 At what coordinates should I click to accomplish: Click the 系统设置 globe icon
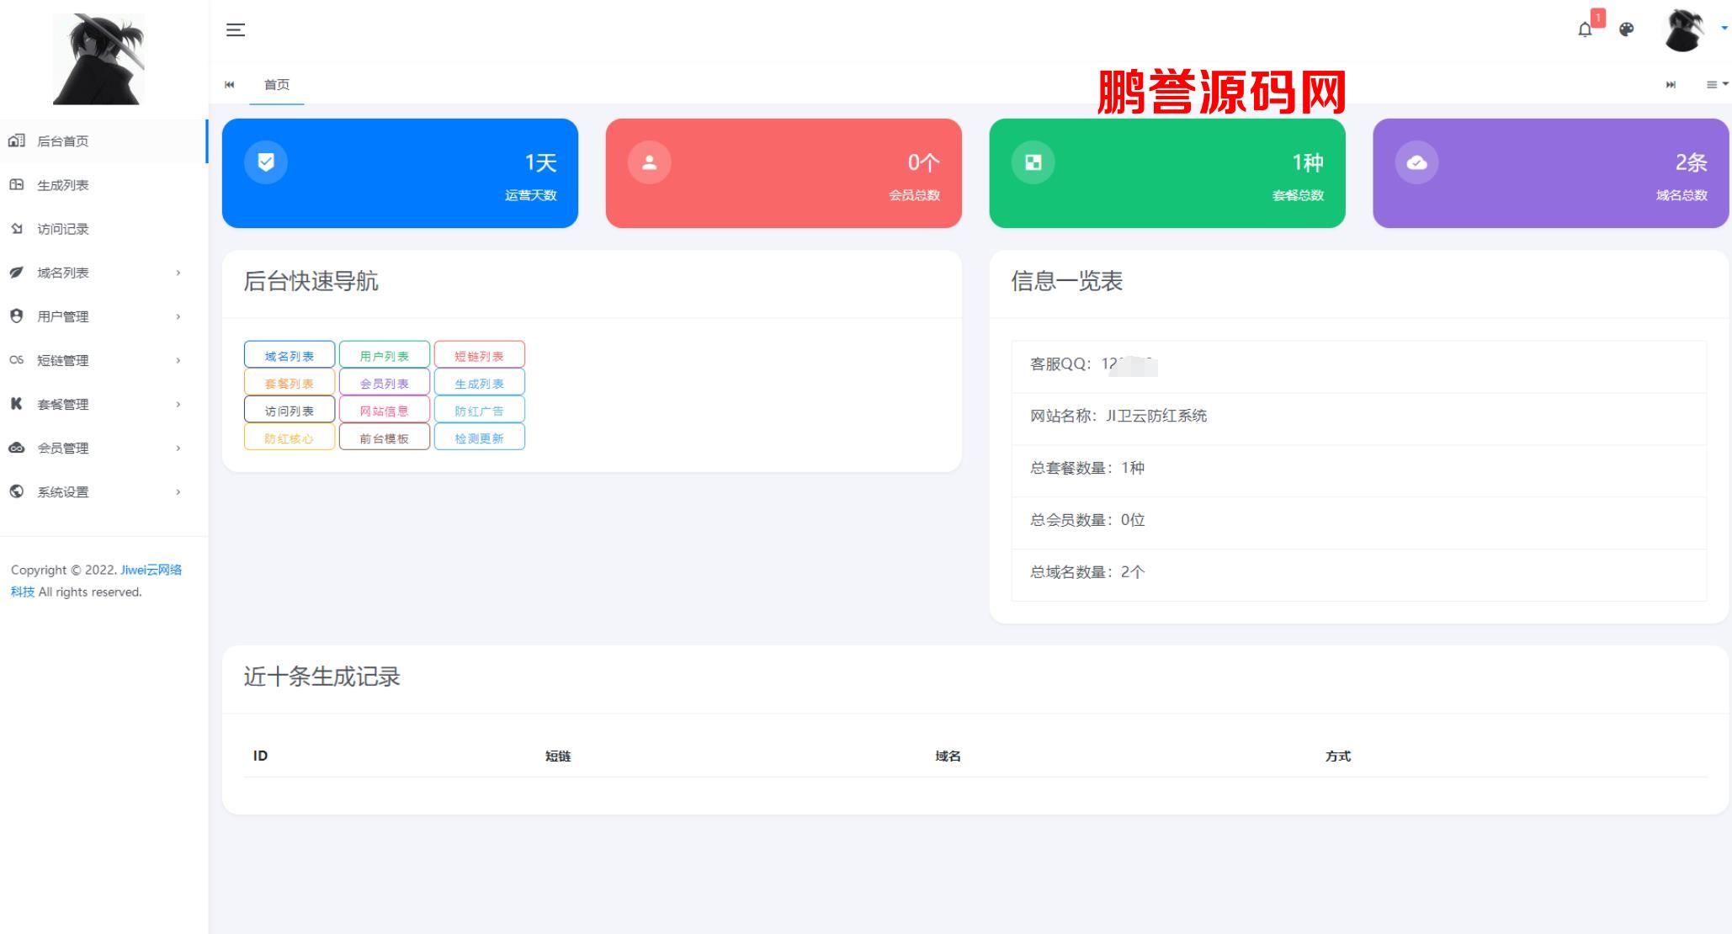pos(16,491)
